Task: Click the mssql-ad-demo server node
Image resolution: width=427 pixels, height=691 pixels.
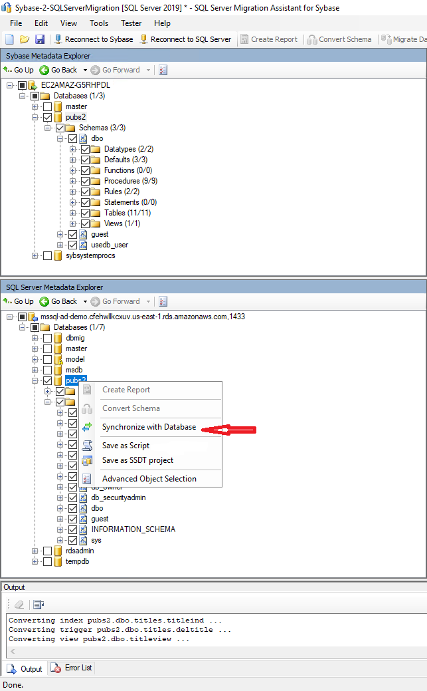Action: pos(143,317)
